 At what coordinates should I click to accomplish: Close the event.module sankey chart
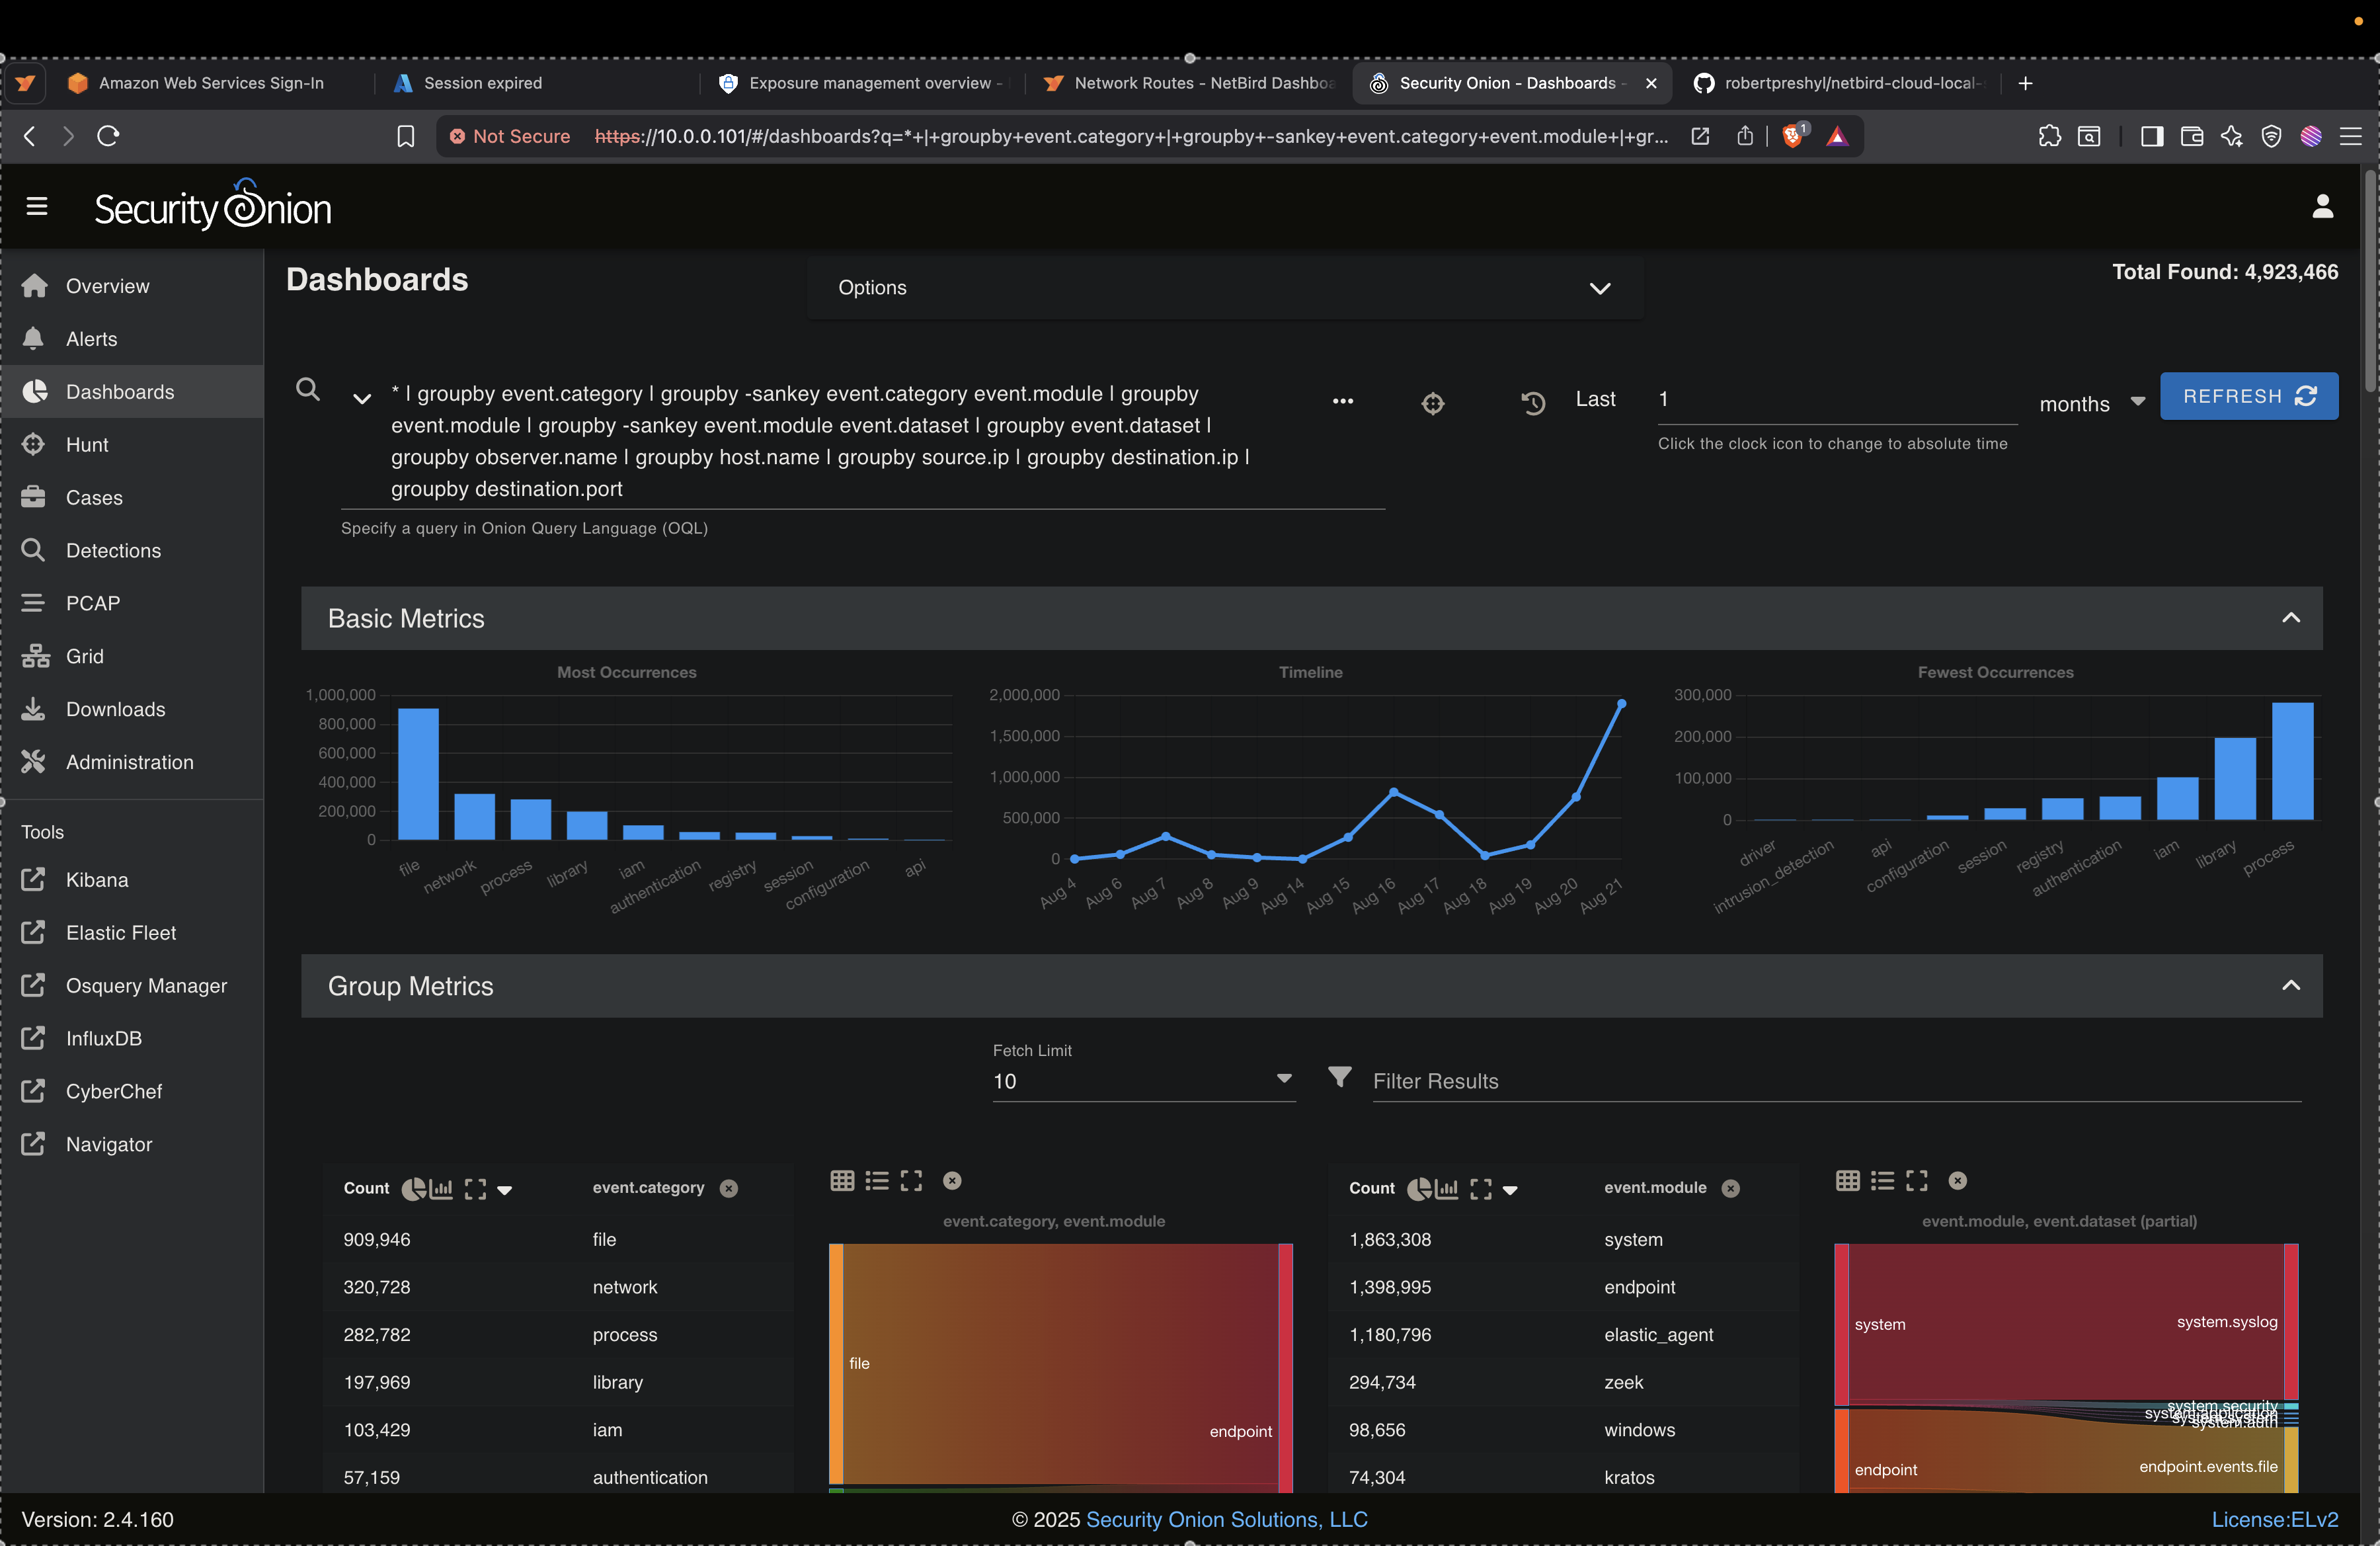pos(1957,1181)
